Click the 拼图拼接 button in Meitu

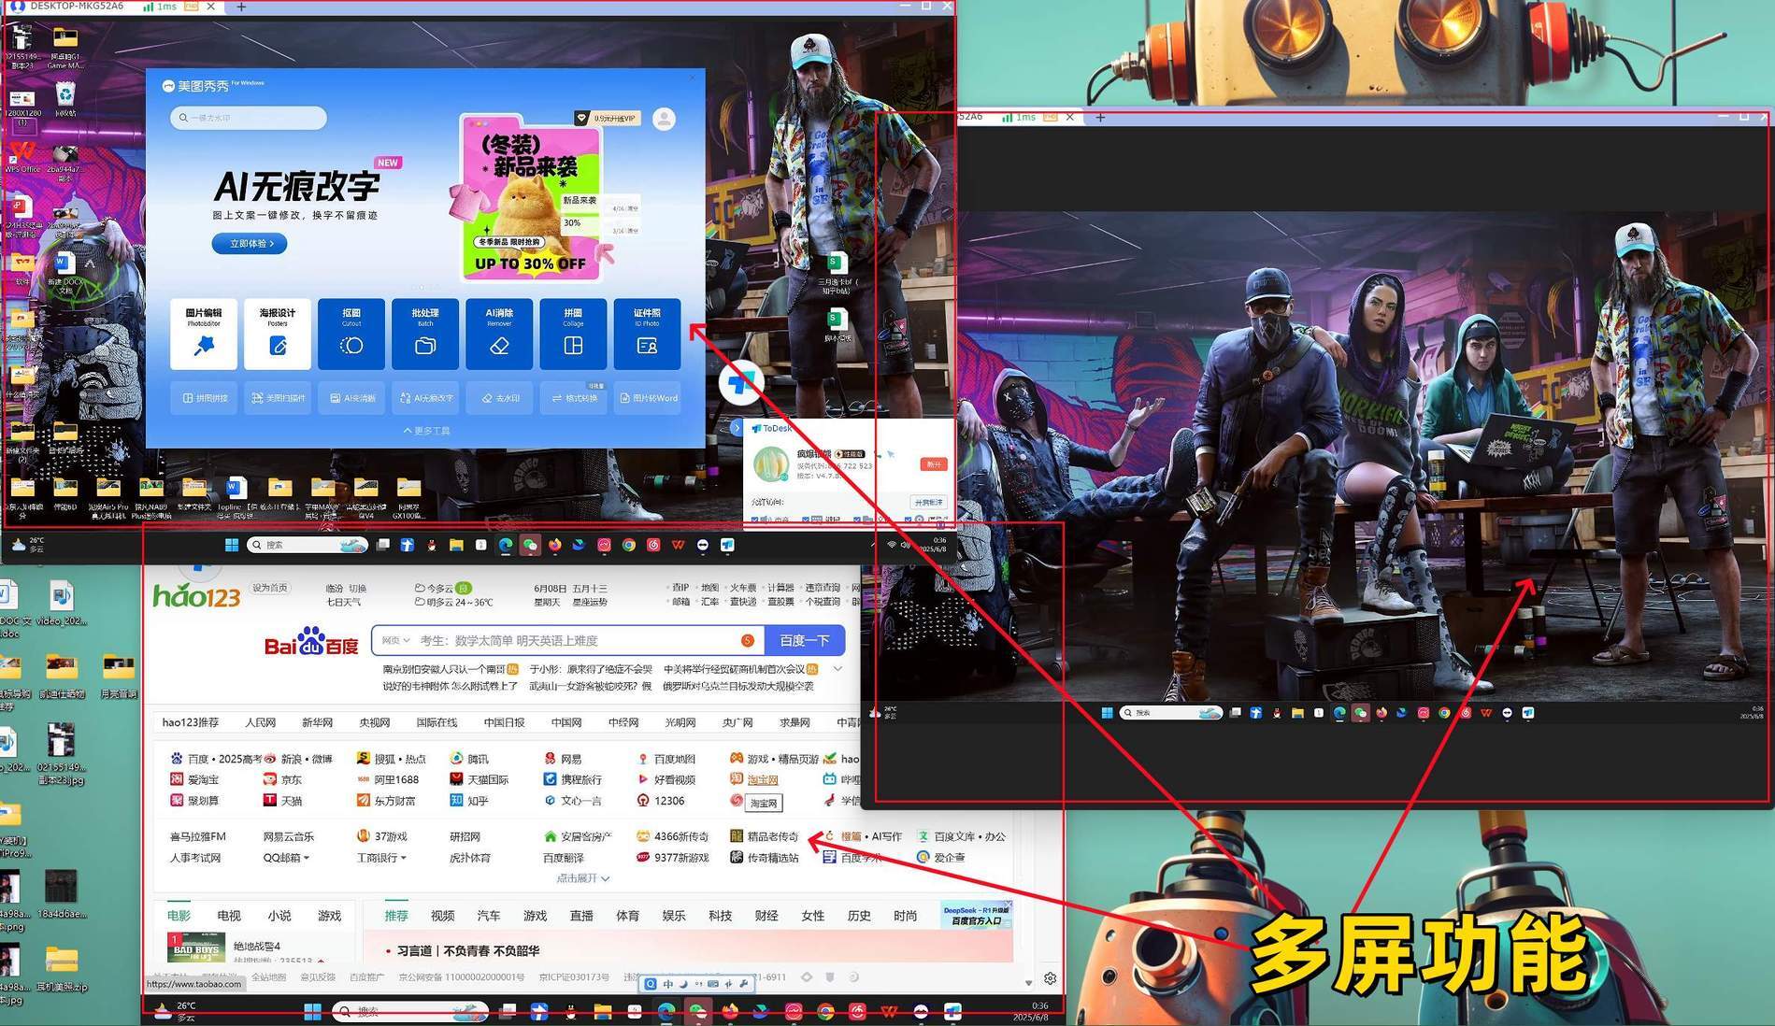click(x=204, y=398)
